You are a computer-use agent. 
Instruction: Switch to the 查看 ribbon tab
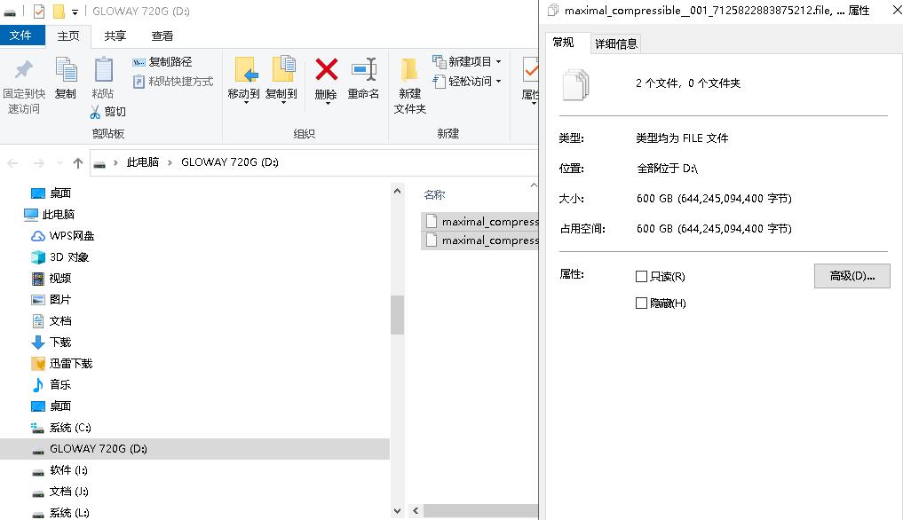coord(162,35)
